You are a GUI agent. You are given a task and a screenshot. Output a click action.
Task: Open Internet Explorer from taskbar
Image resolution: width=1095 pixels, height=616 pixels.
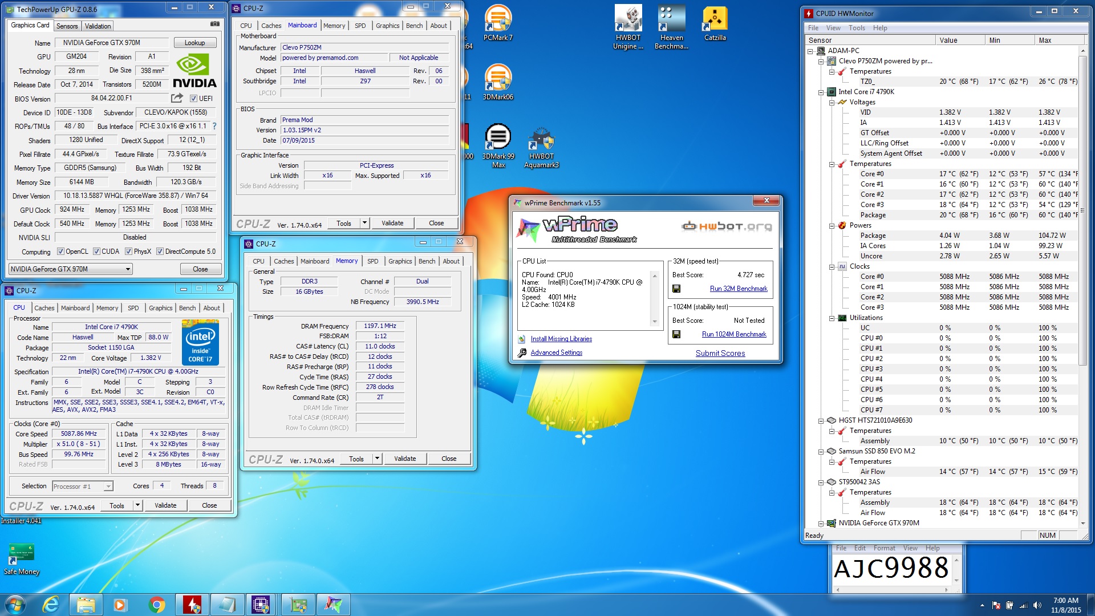(x=51, y=605)
